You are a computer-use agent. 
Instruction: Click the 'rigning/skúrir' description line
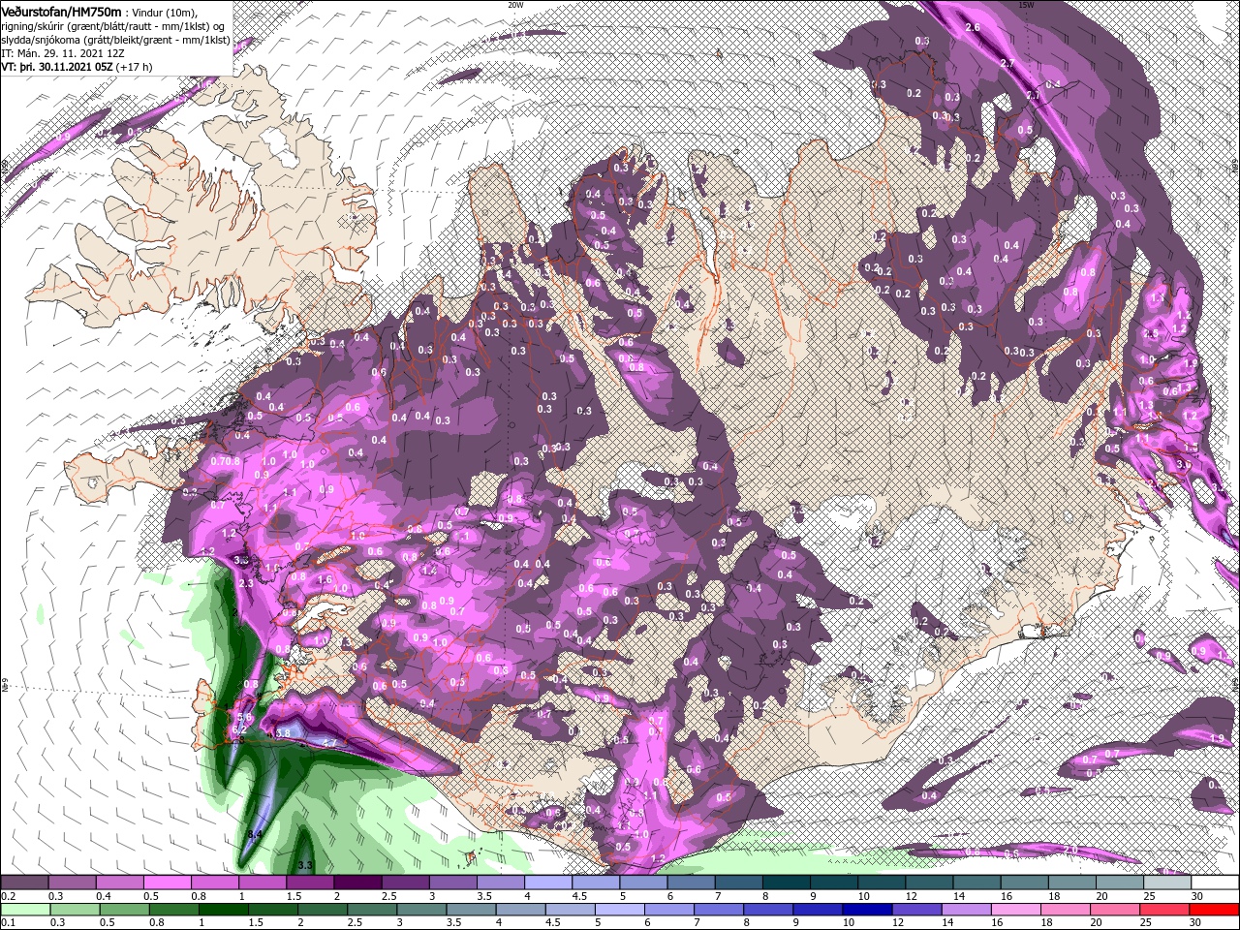pyautogui.click(x=112, y=25)
